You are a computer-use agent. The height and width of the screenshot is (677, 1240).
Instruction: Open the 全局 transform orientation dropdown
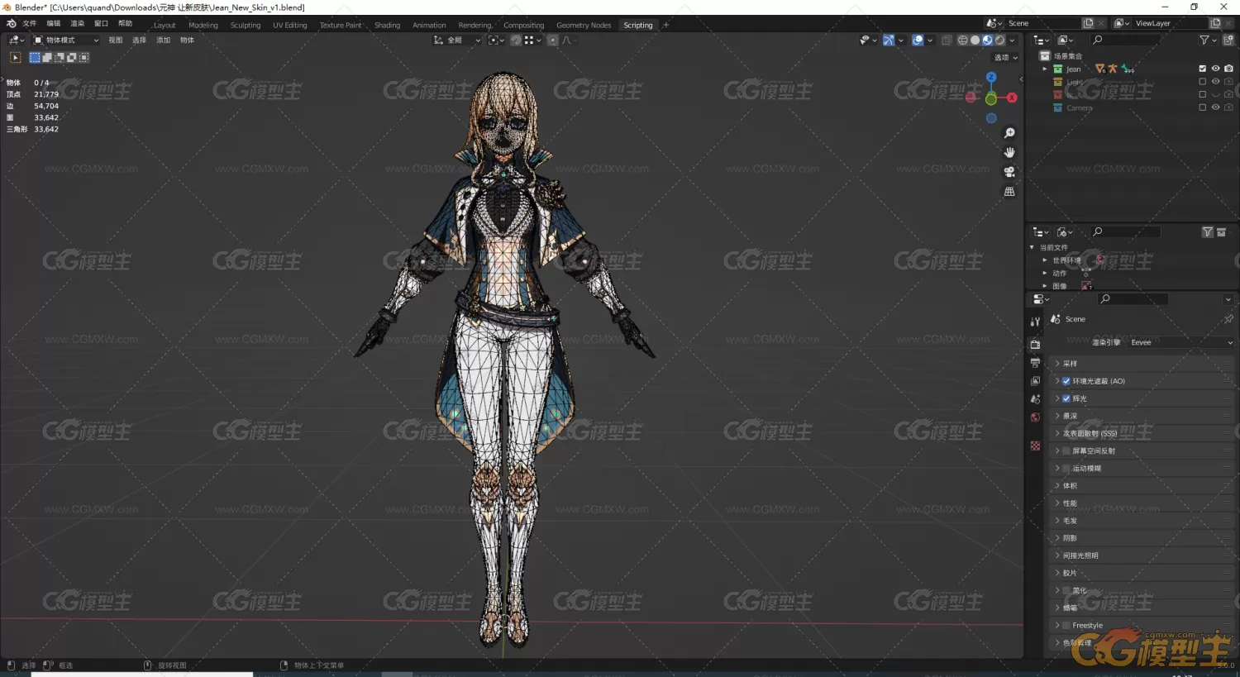tap(457, 40)
